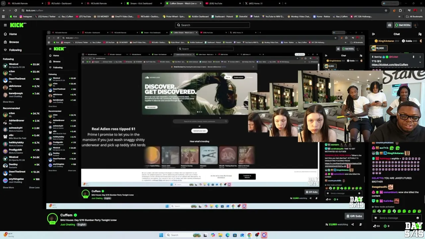Open the three-dot options on the pinned message
The image size is (425, 239).
tap(420, 57)
